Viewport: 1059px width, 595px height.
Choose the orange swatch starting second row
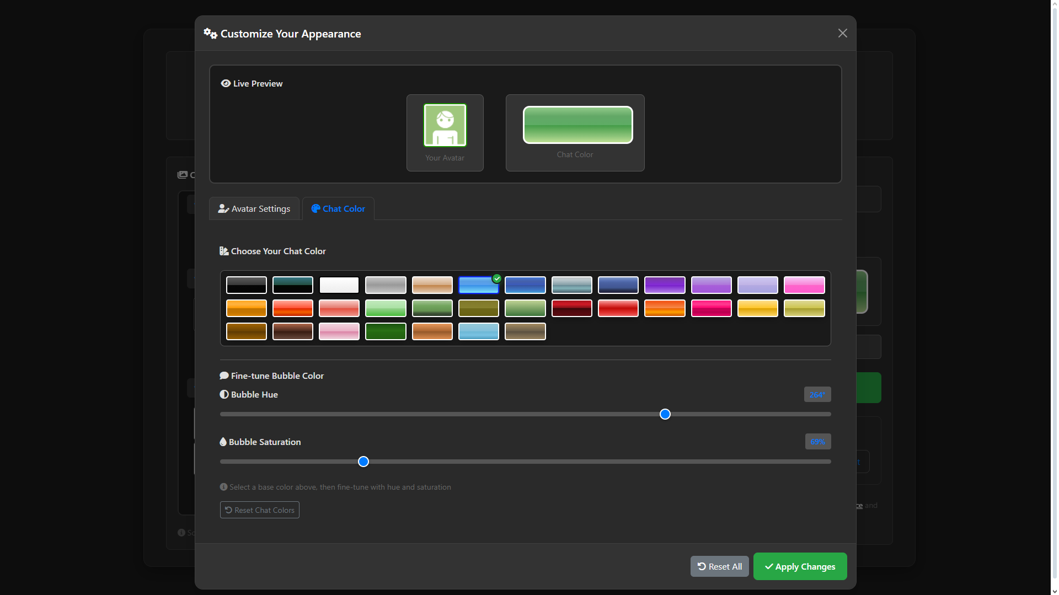click(246, 308)
